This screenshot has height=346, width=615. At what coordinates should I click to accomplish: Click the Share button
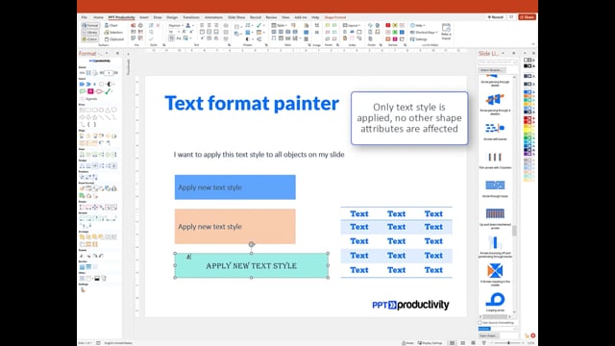528,17
